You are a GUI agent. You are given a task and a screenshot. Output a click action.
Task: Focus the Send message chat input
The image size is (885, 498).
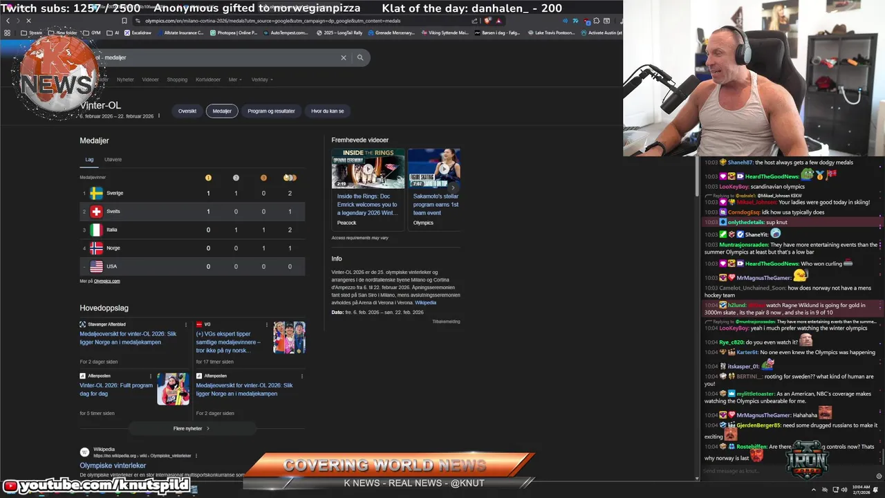point(787,471)
